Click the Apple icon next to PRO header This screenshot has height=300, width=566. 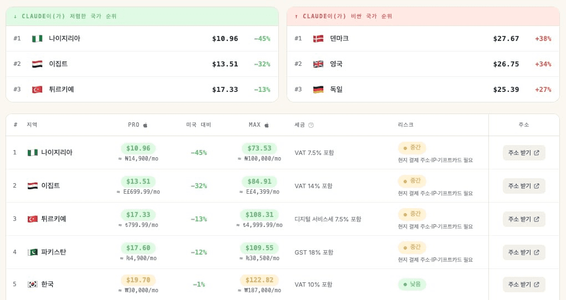click(145, 125)
